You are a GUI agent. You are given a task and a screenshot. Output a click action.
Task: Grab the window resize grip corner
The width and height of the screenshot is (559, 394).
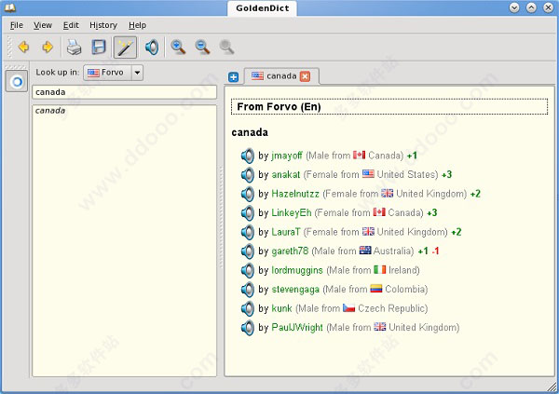(x=552, y=387)
